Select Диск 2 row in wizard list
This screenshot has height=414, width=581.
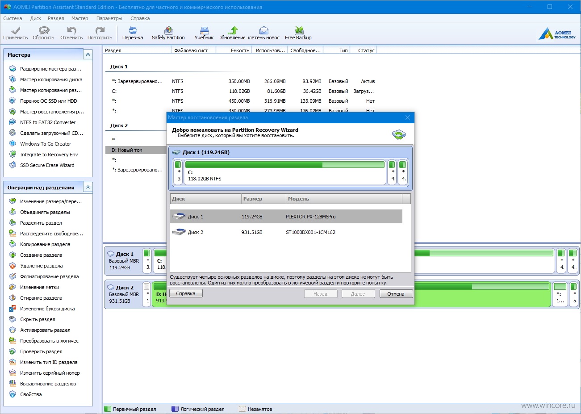pyautogui.click(x=286, y=232)
